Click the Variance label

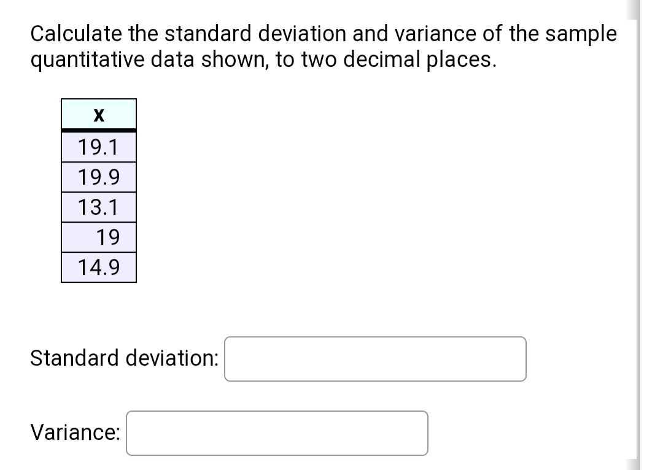click(x=74, y=433)
